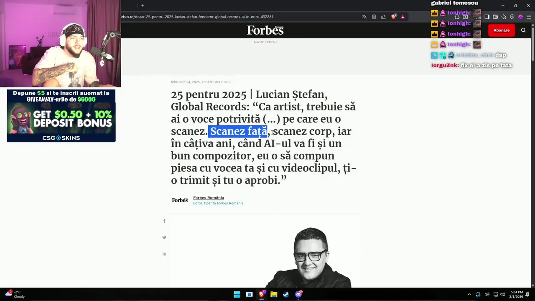This screenshot has width=535, height=301.
Task: Share the article on LinkedIn
Action: (x=164, y=254)
